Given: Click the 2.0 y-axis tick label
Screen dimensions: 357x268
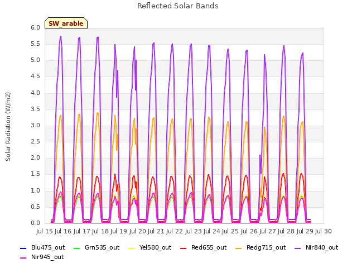Looking at the screenshot, I should 35,158.
